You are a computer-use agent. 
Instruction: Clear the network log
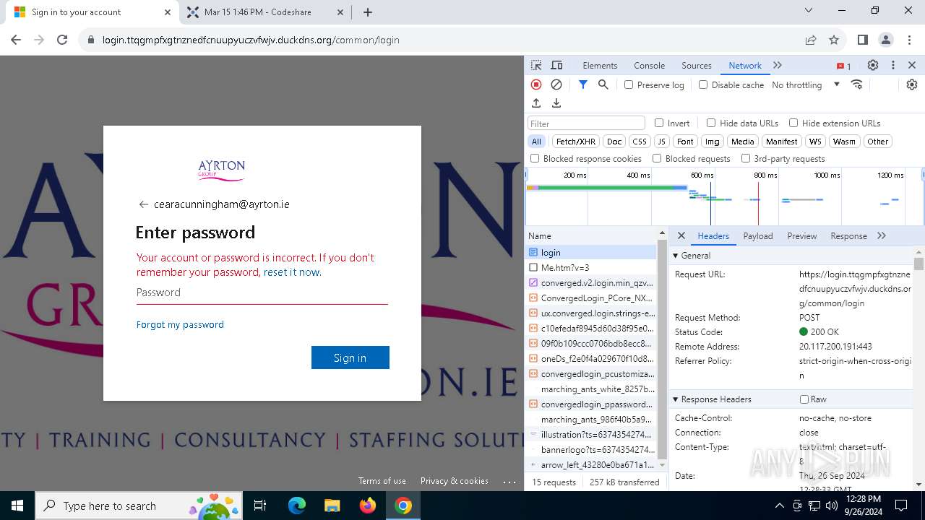click(556, 84)
